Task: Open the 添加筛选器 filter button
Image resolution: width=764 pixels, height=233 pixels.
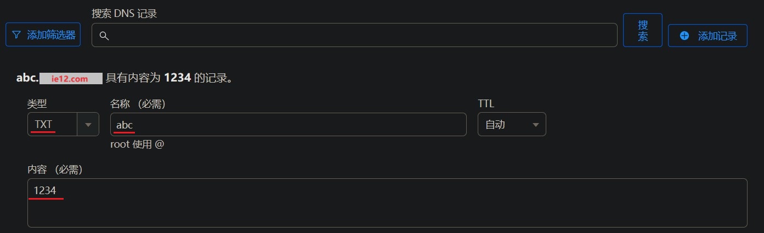Action: (x=43, y=35)
